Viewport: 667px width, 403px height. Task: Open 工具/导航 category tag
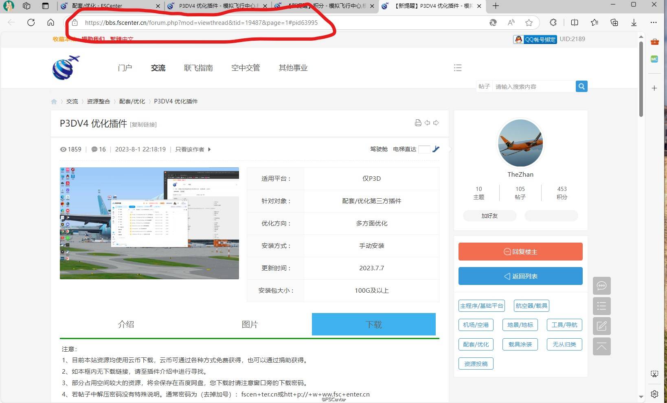pyautogui.click(x=564, y=325)
